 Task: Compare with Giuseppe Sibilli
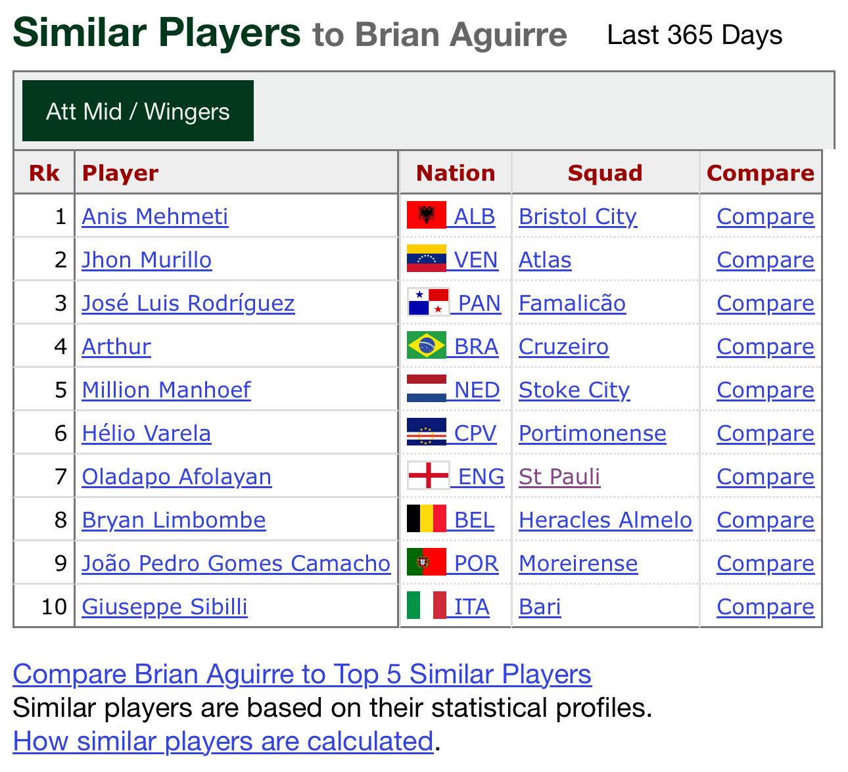tap(765, 606)
